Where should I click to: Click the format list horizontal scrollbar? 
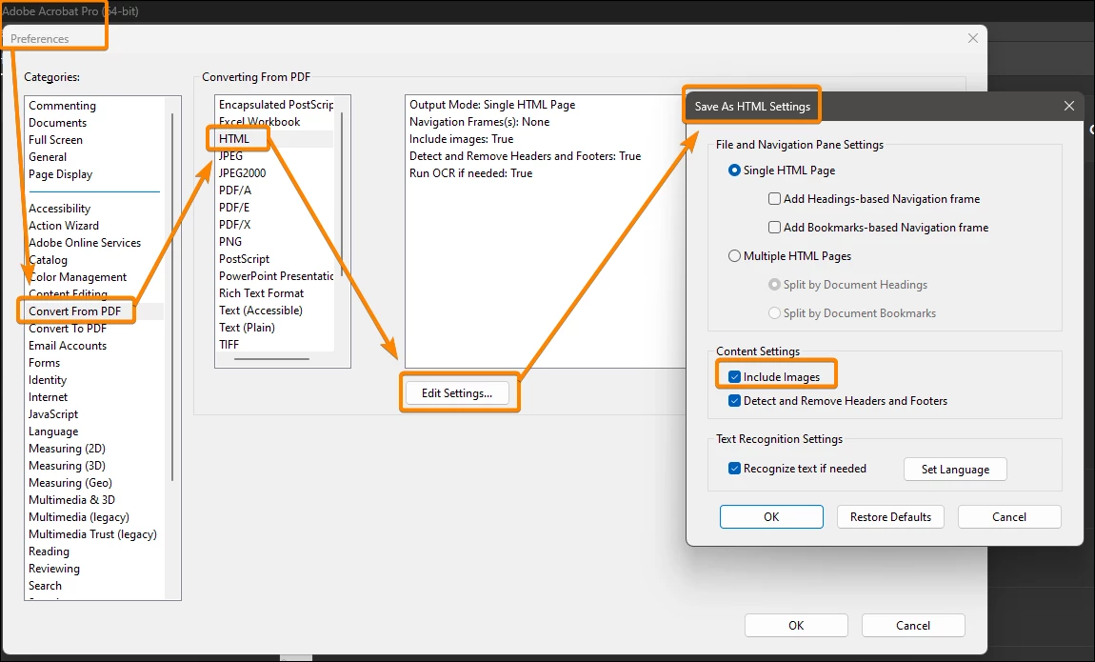point(271,359)
